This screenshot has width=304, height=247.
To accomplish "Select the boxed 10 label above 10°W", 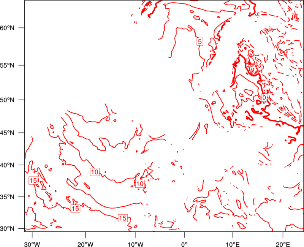I will [x=140, y=184].
